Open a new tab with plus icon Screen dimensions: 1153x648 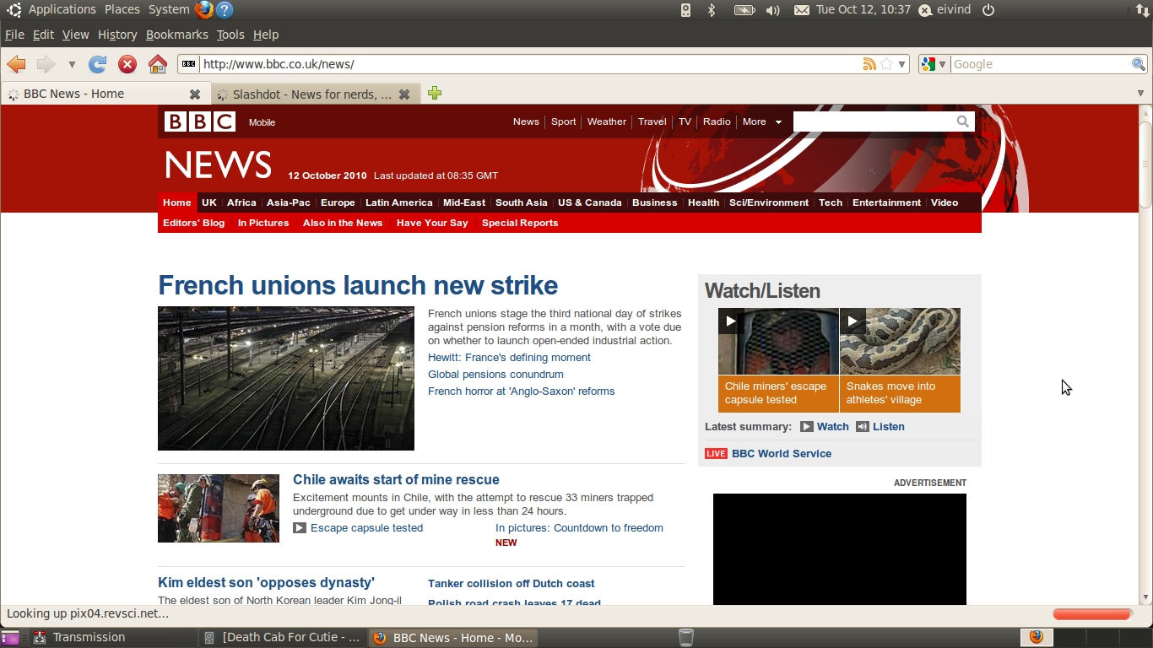pyautogui.click(x=435, y=93)
